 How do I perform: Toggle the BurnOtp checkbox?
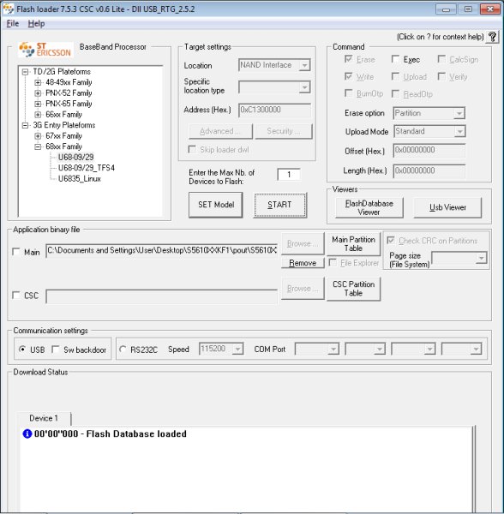coord(348,93)
